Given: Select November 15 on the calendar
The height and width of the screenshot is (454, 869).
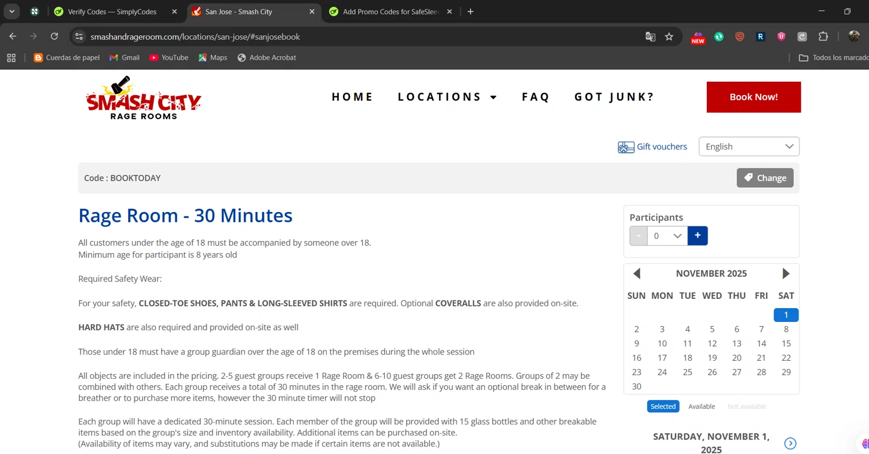Looking at the screenshot, I should pyautogui.click(x=786, y=343).
